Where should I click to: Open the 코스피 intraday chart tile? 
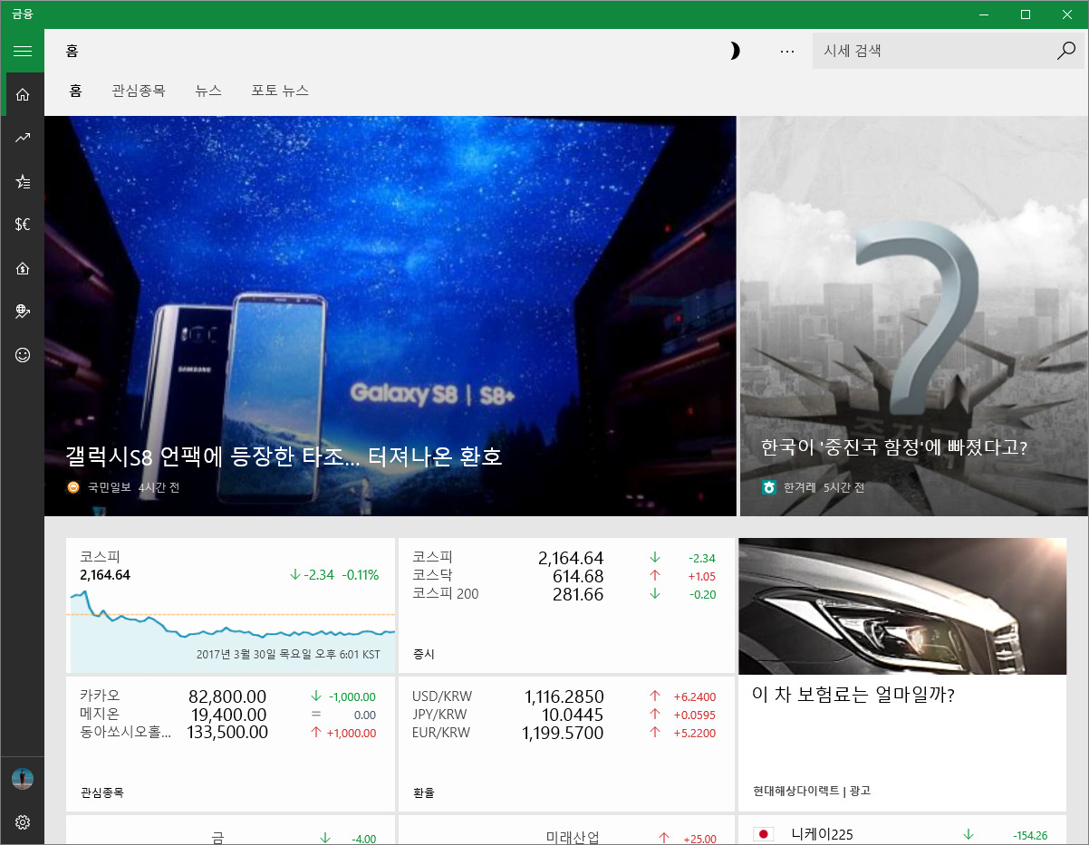231,606
